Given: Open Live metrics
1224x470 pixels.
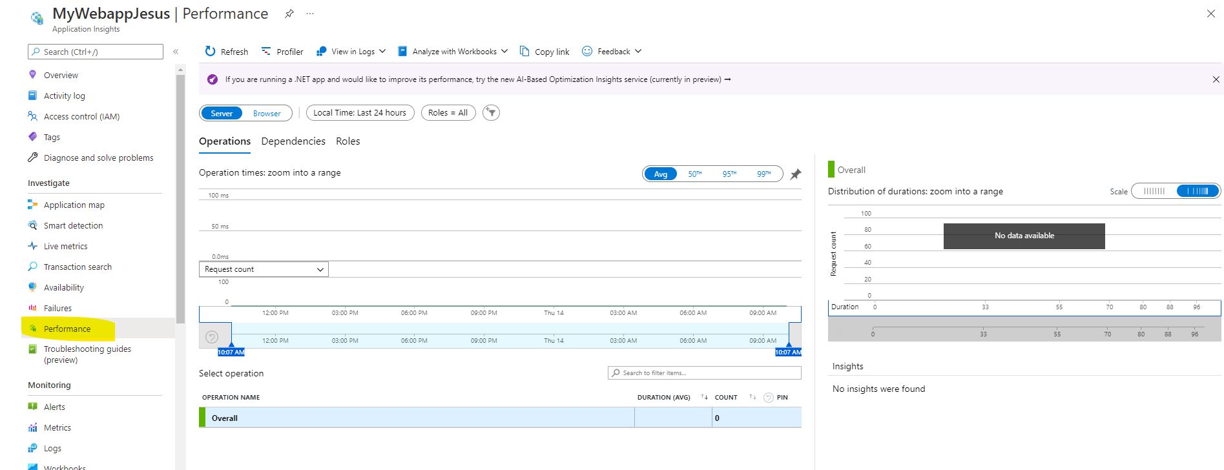Looking at the screenshot, I should 65,247.
